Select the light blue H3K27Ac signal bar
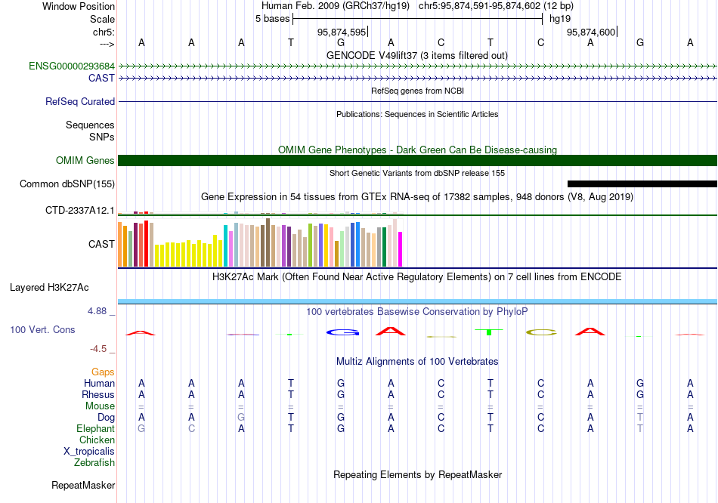Image resolution: width=718 pixels, height=503 pixels. [x=417, y=301]
